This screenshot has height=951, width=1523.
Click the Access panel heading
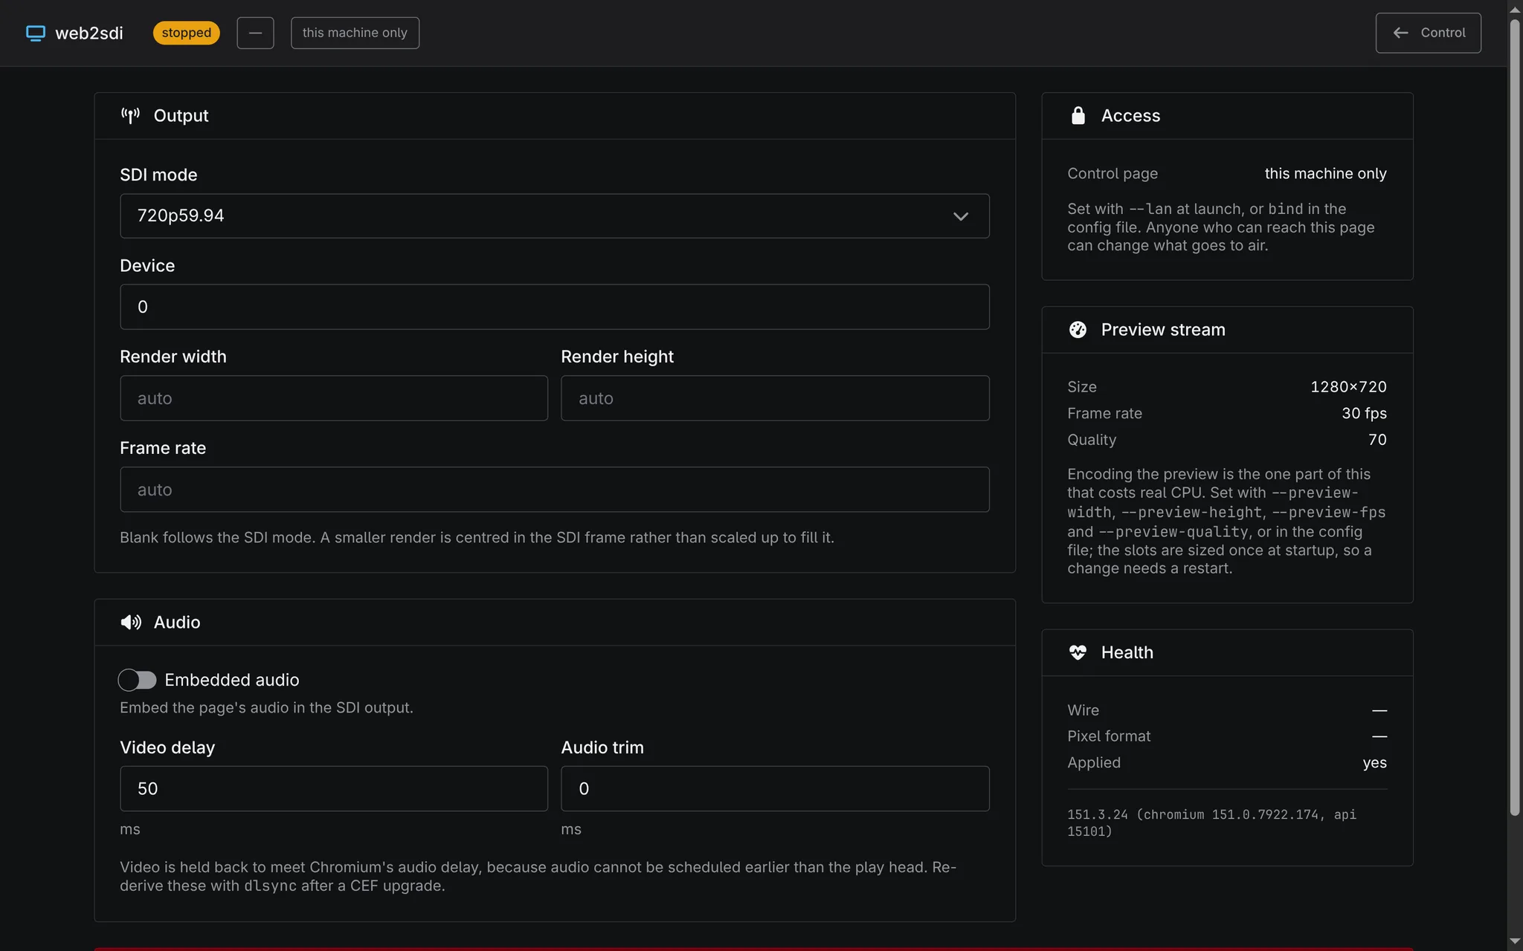click(x=1130, y=116)
